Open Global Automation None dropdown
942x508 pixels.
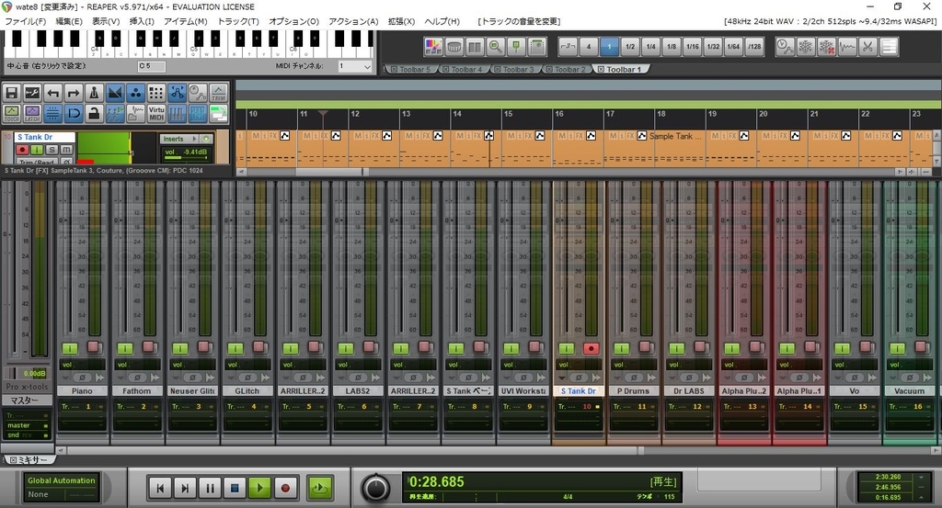[x=62, y=494]
